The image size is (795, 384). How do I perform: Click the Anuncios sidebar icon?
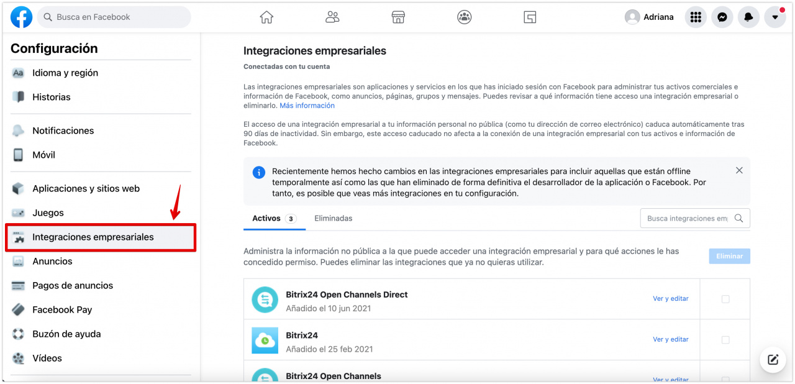[x=18, y=261]
